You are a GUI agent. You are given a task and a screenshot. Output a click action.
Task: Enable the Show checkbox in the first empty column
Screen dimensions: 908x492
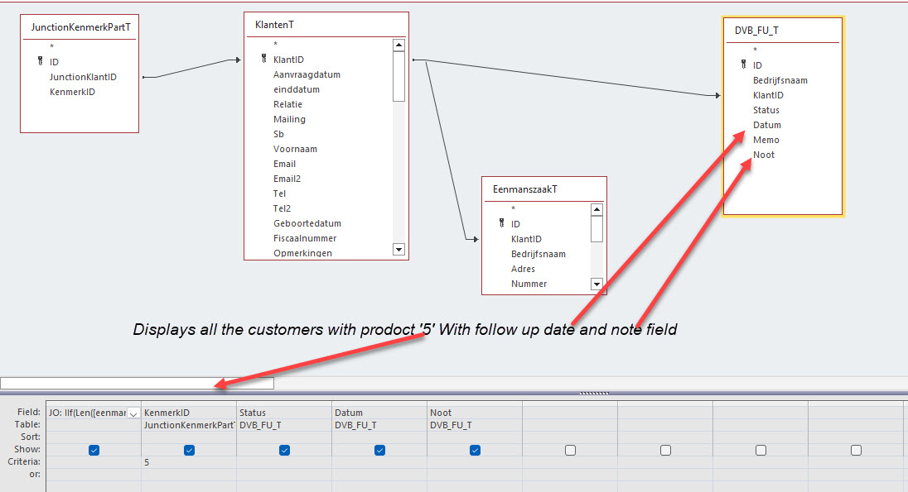570,450
